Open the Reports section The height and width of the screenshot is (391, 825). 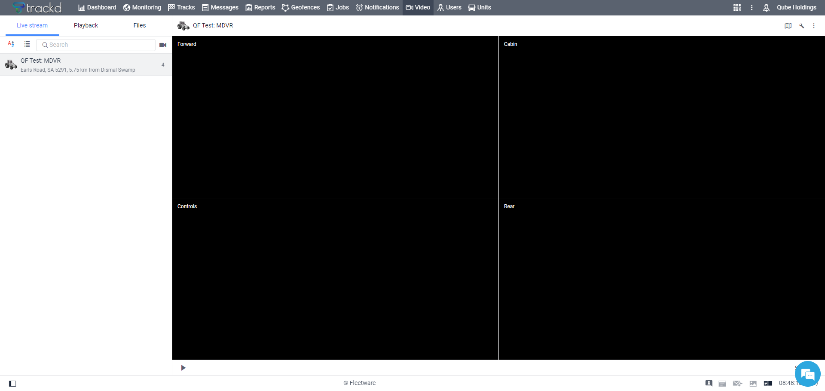point(260,7)
